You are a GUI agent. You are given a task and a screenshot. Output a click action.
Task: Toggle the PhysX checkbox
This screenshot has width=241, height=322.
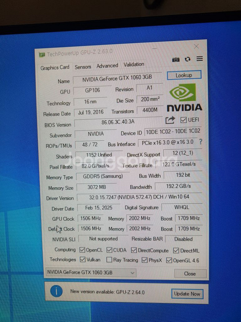(145, 260)
